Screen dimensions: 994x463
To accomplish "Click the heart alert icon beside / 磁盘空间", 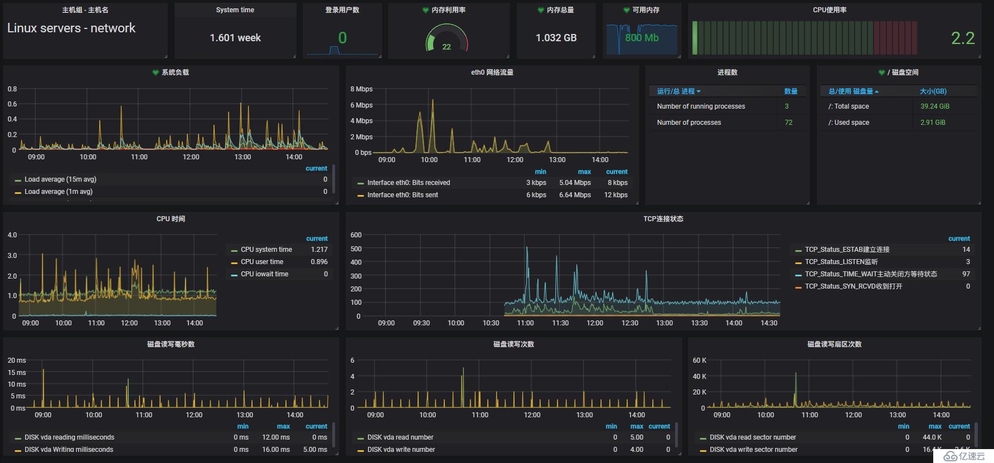I will (x=881, y=72).
